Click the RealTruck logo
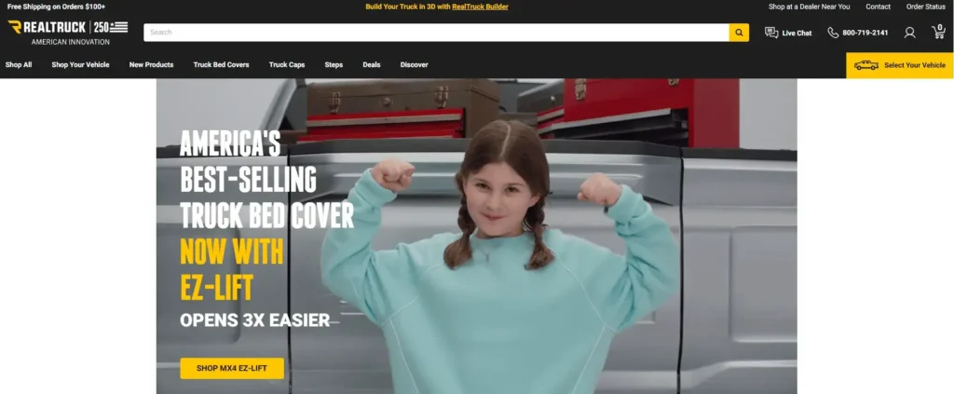This screenshot has height=394, width=954. coord(47,27)
